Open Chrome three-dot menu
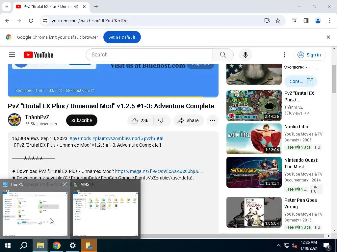 (330, 21)
